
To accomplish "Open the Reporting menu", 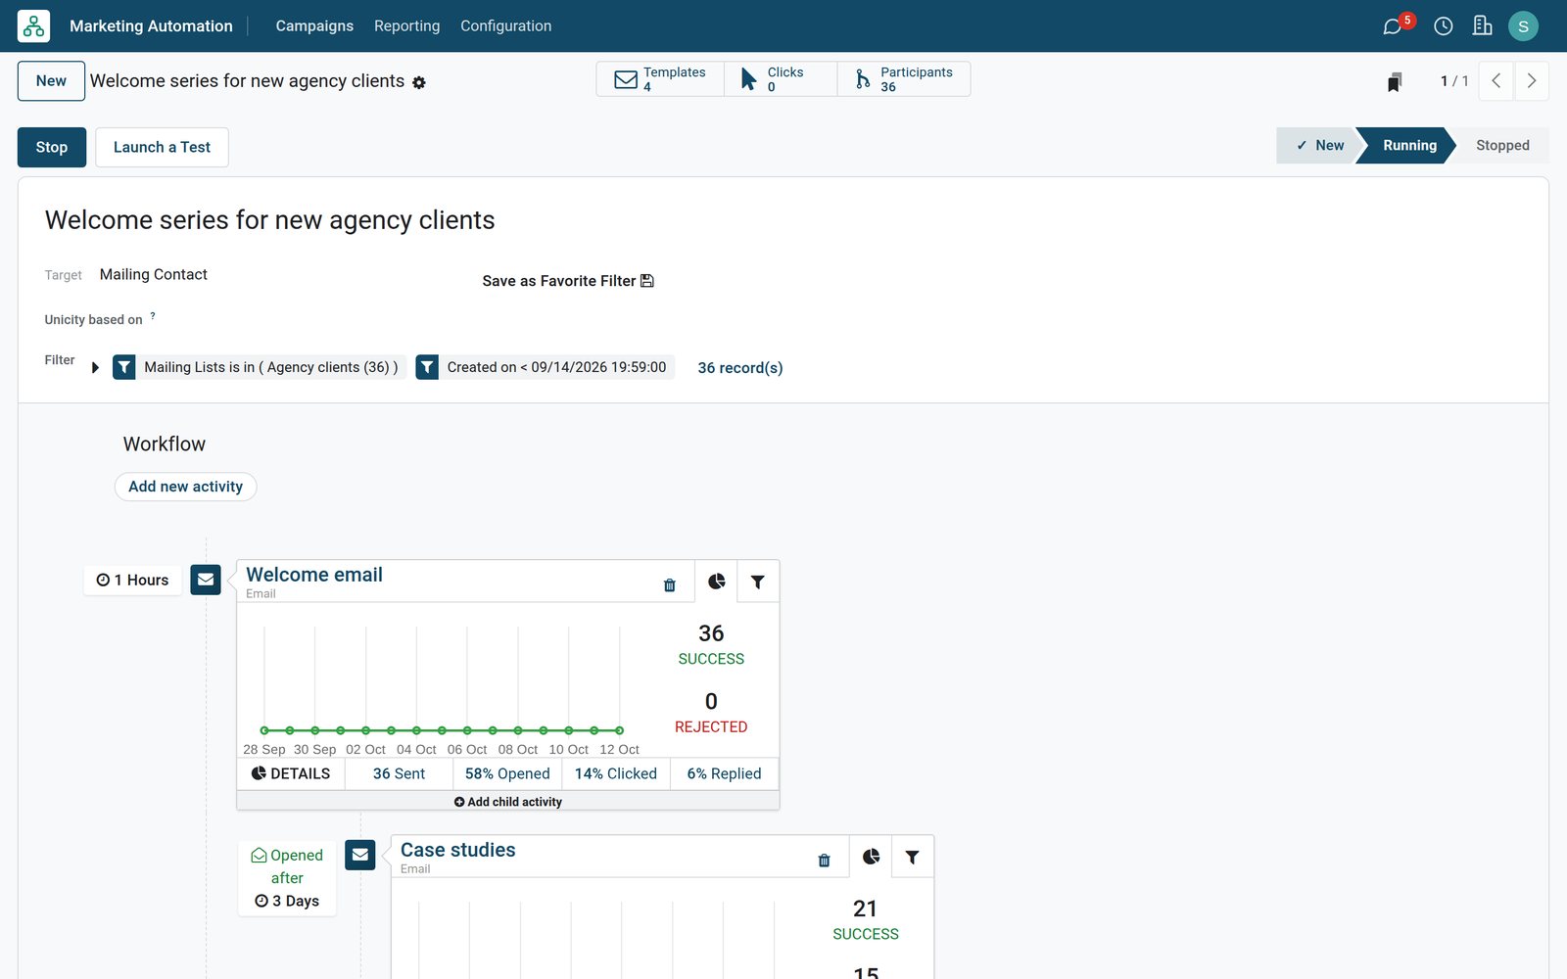I will [406, 26].
